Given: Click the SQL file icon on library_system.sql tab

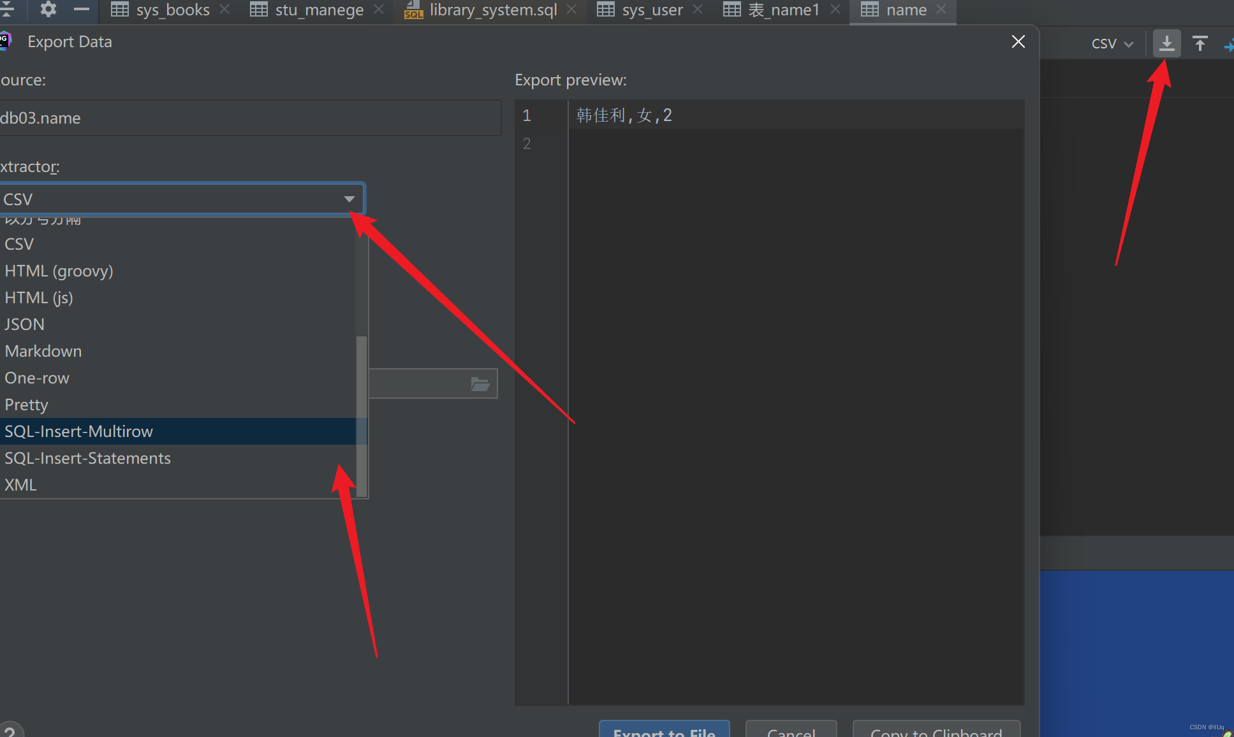Looking at the screenshot, I should point(413,10).
